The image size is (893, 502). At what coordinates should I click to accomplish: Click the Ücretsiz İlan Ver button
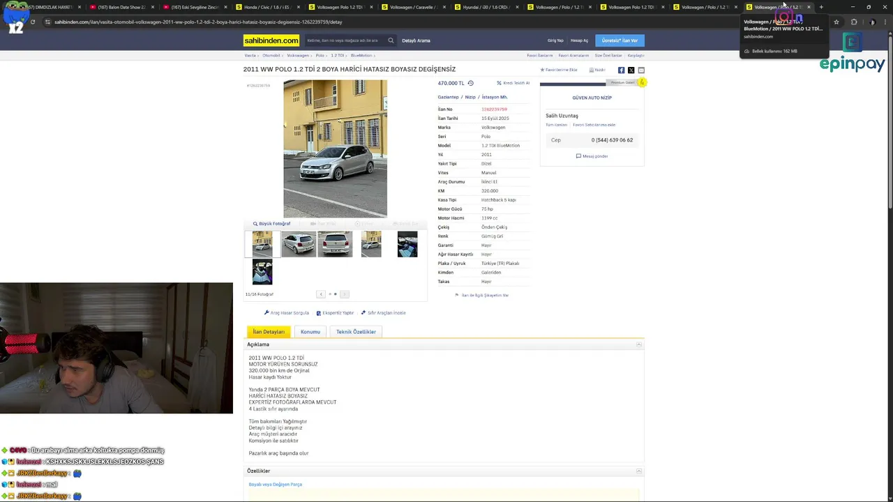620,40
